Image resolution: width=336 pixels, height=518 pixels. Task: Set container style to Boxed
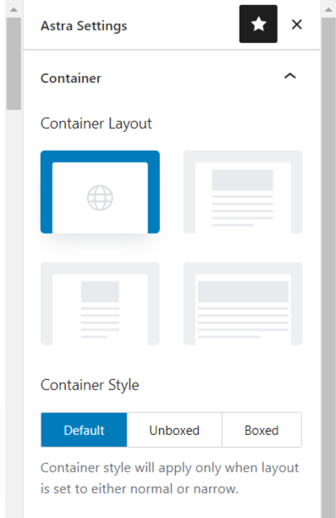pos(262,430)
